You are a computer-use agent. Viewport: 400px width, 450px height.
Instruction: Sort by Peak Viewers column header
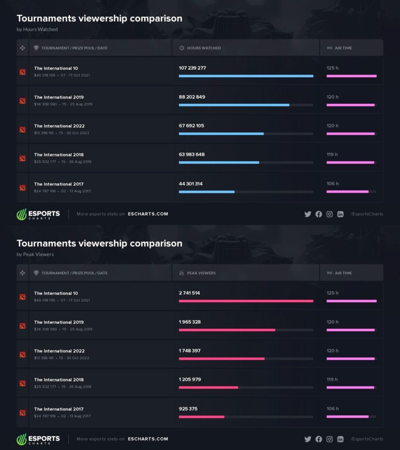coord(201,273)
